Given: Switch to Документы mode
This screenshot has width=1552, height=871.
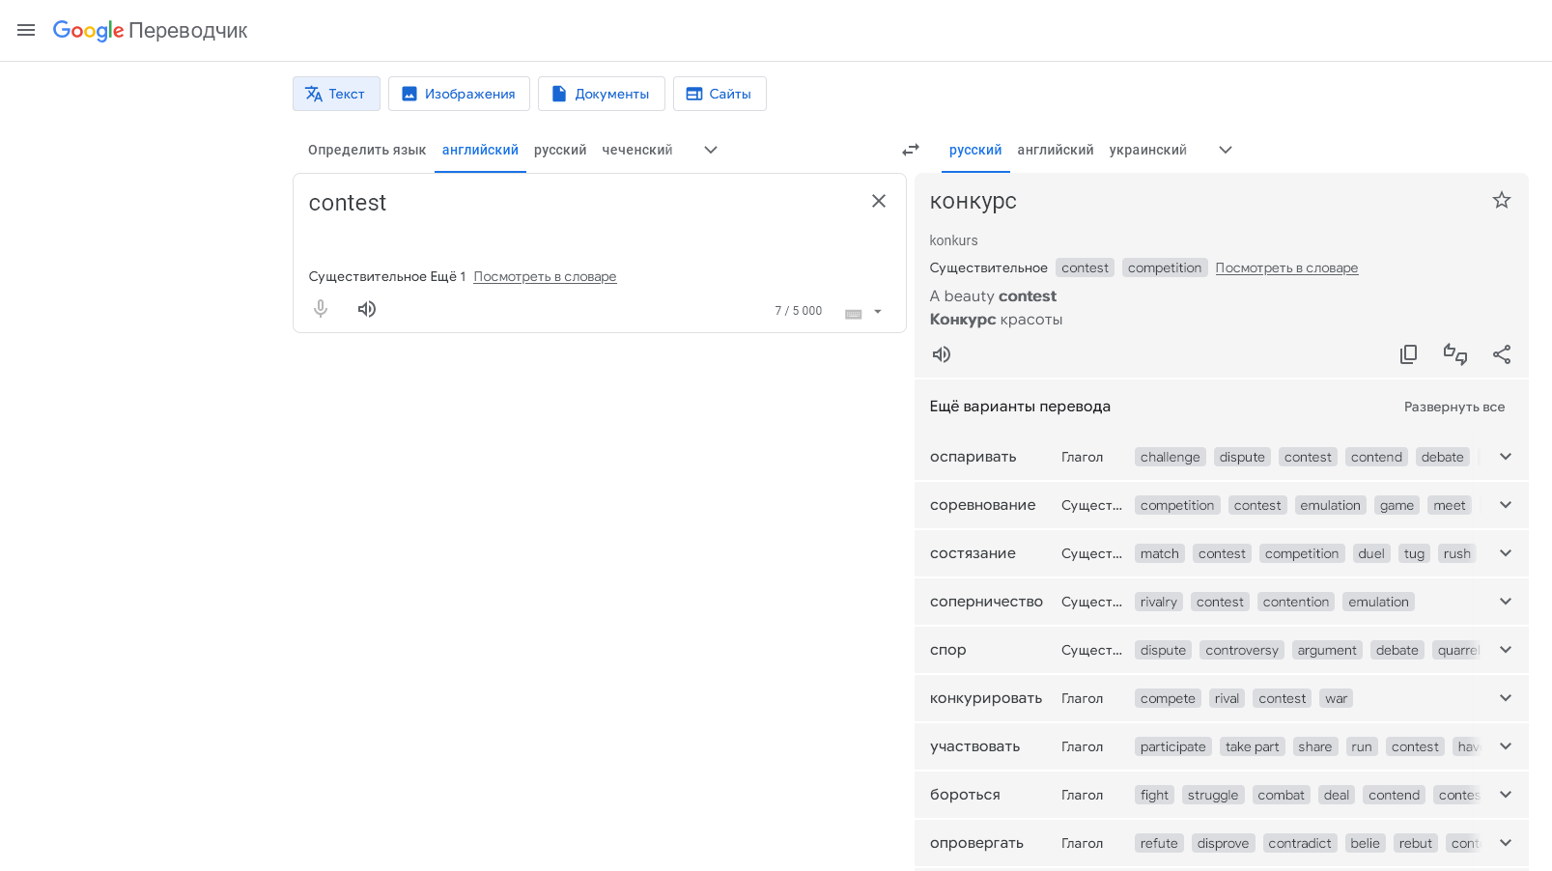Looking at the screenshot, I should 601,94.
